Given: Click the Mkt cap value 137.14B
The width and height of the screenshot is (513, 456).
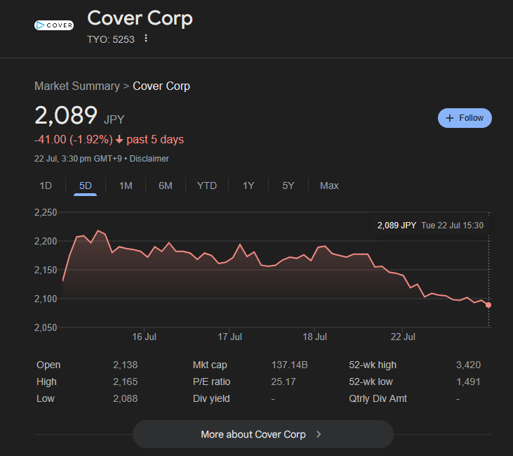Looking at the screenshot, I should (x=290, y=365).
